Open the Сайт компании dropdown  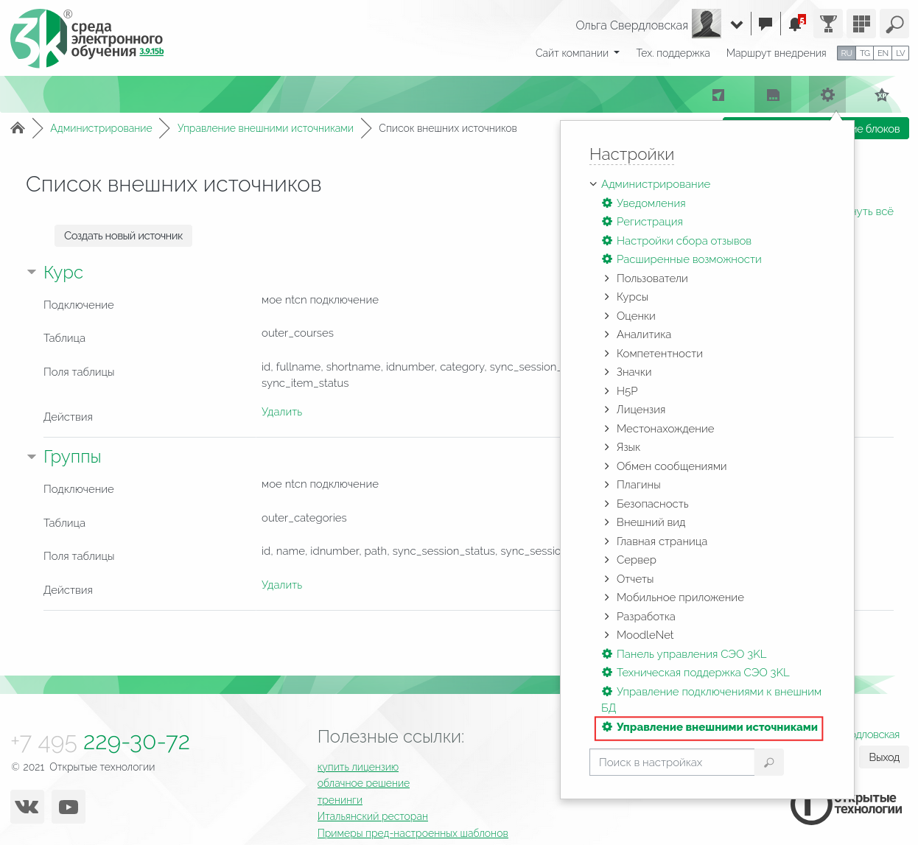pos(577,53)
